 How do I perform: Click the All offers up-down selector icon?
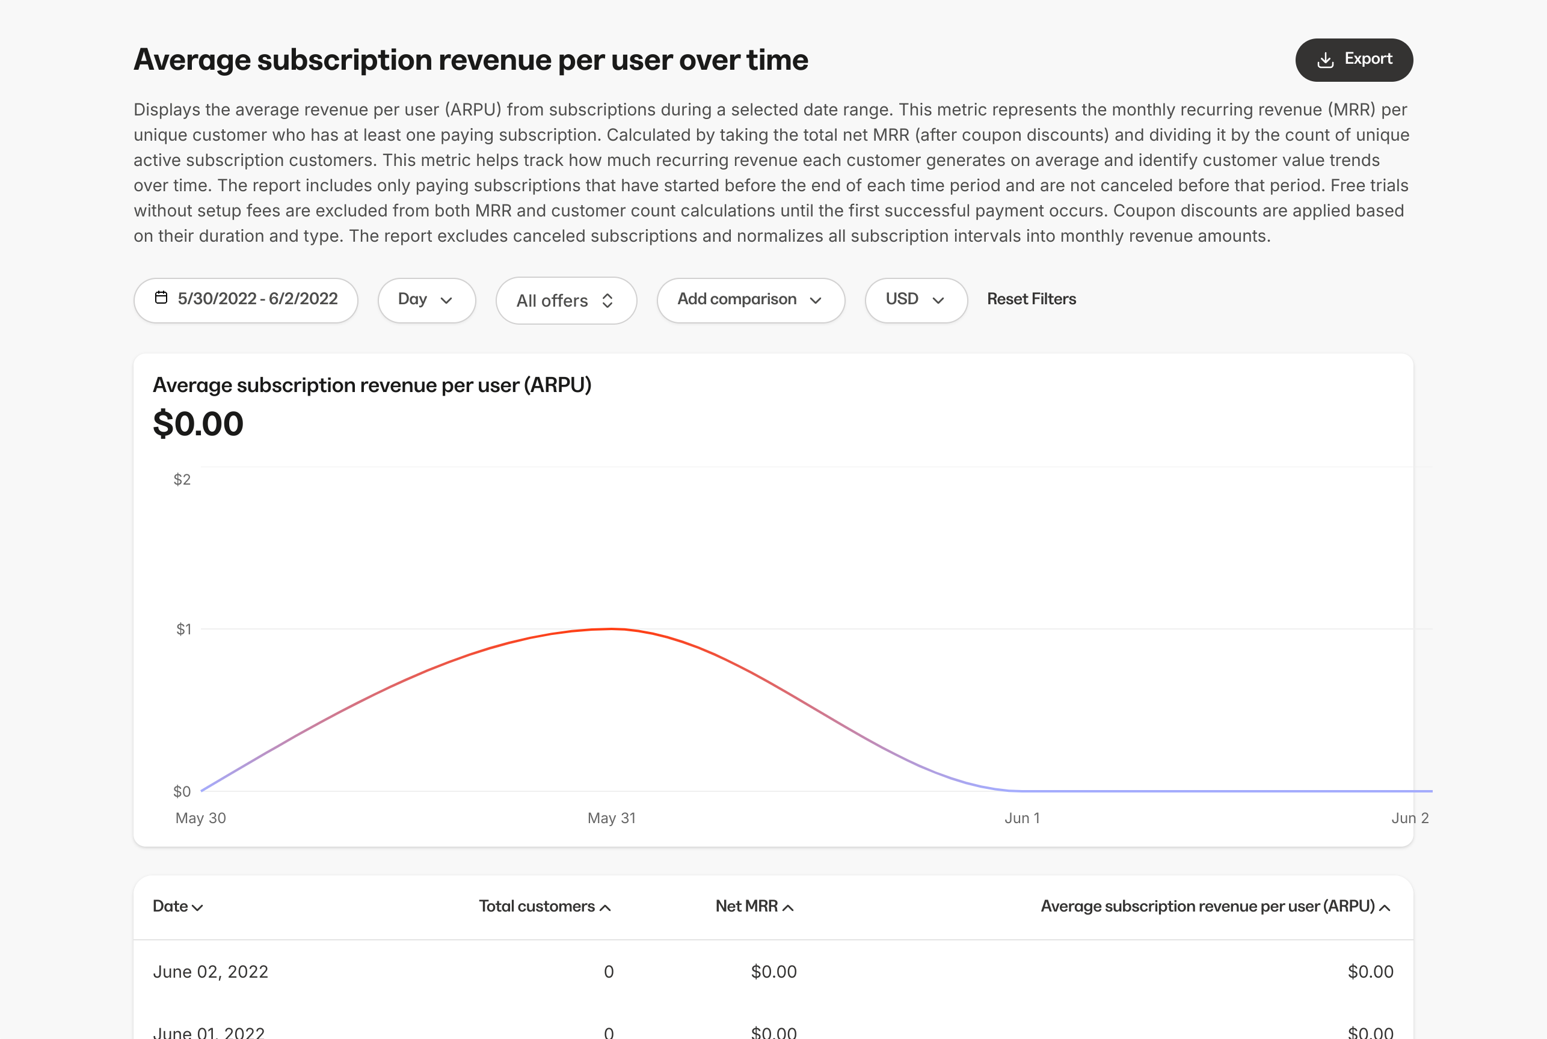pos(607,301)
